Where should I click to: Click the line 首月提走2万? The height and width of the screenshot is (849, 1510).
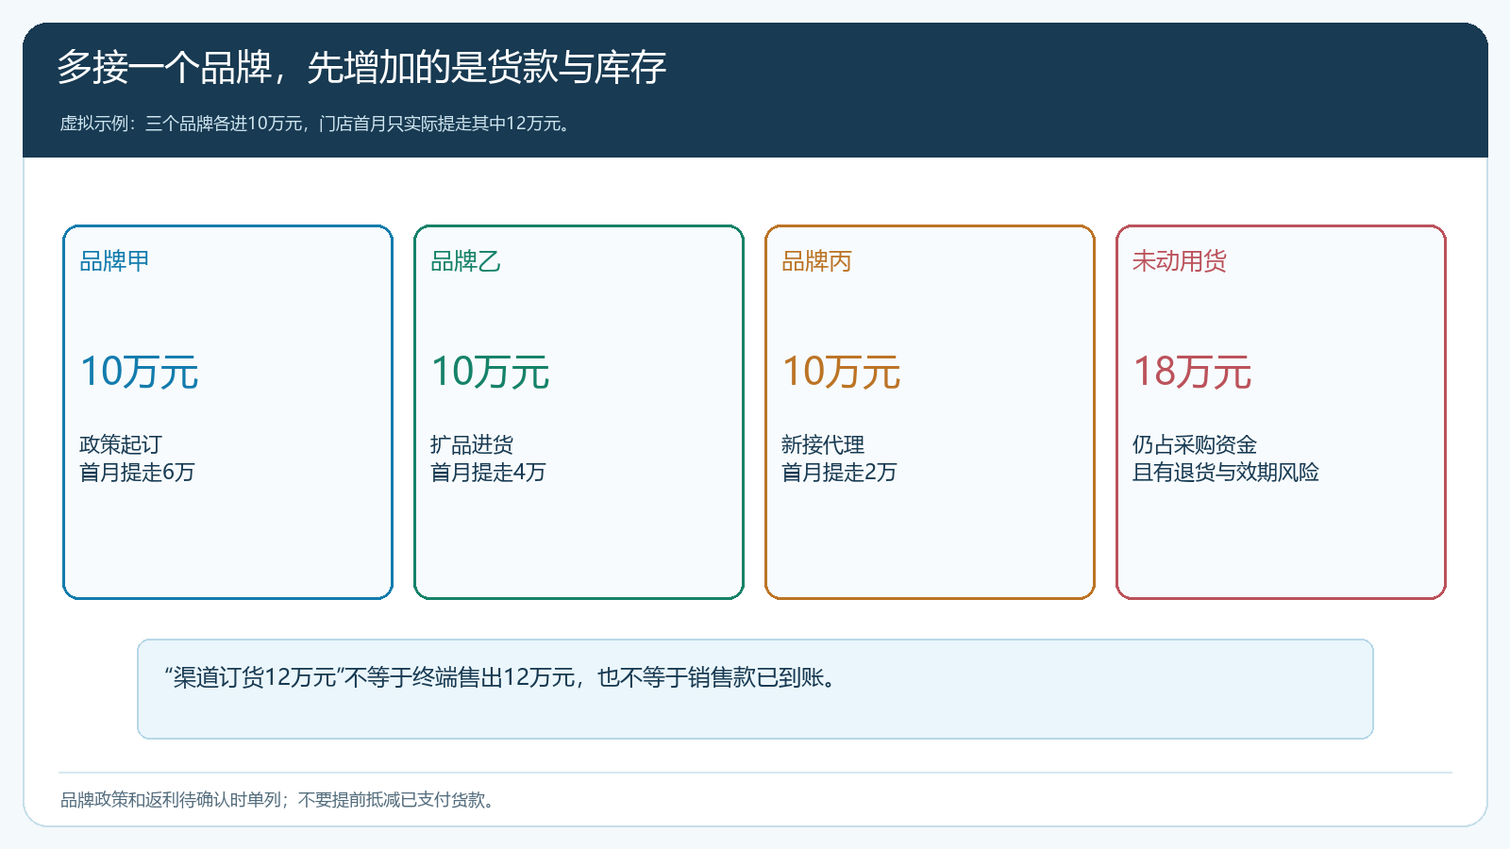coord(839,473)
